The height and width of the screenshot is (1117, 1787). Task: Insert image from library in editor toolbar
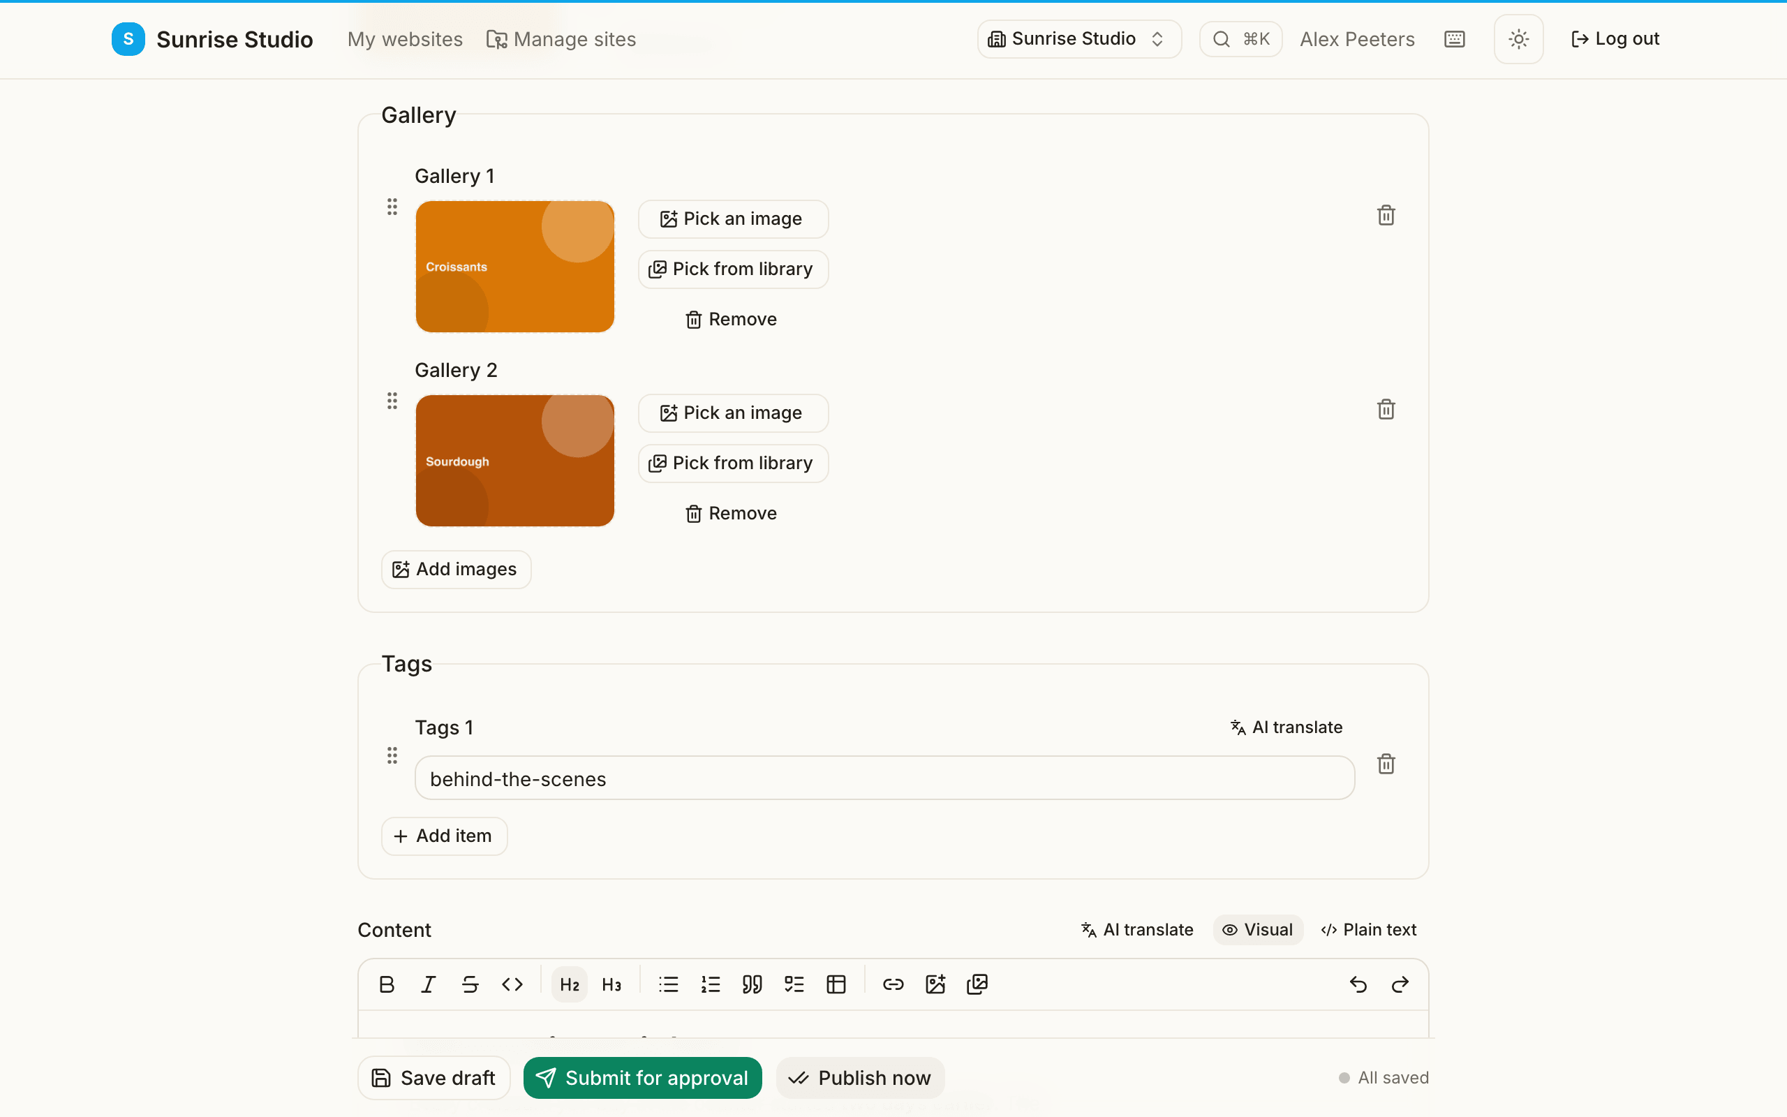coord(977,984)
